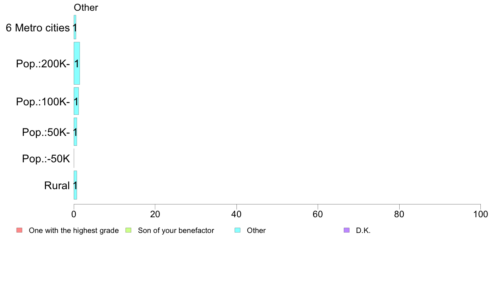Click the 'D.K.' legend text
Viewport: 492px width, 304px height.
[x=363, y=230]
